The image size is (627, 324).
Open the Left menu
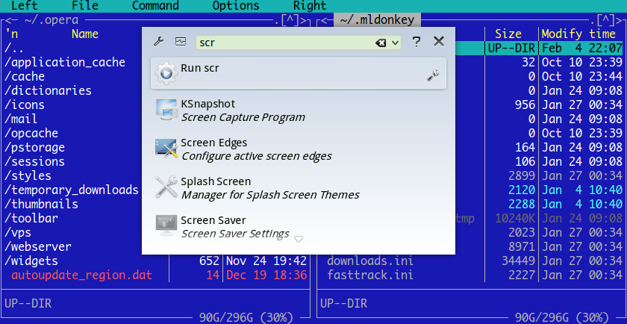[x=25, y=6]
